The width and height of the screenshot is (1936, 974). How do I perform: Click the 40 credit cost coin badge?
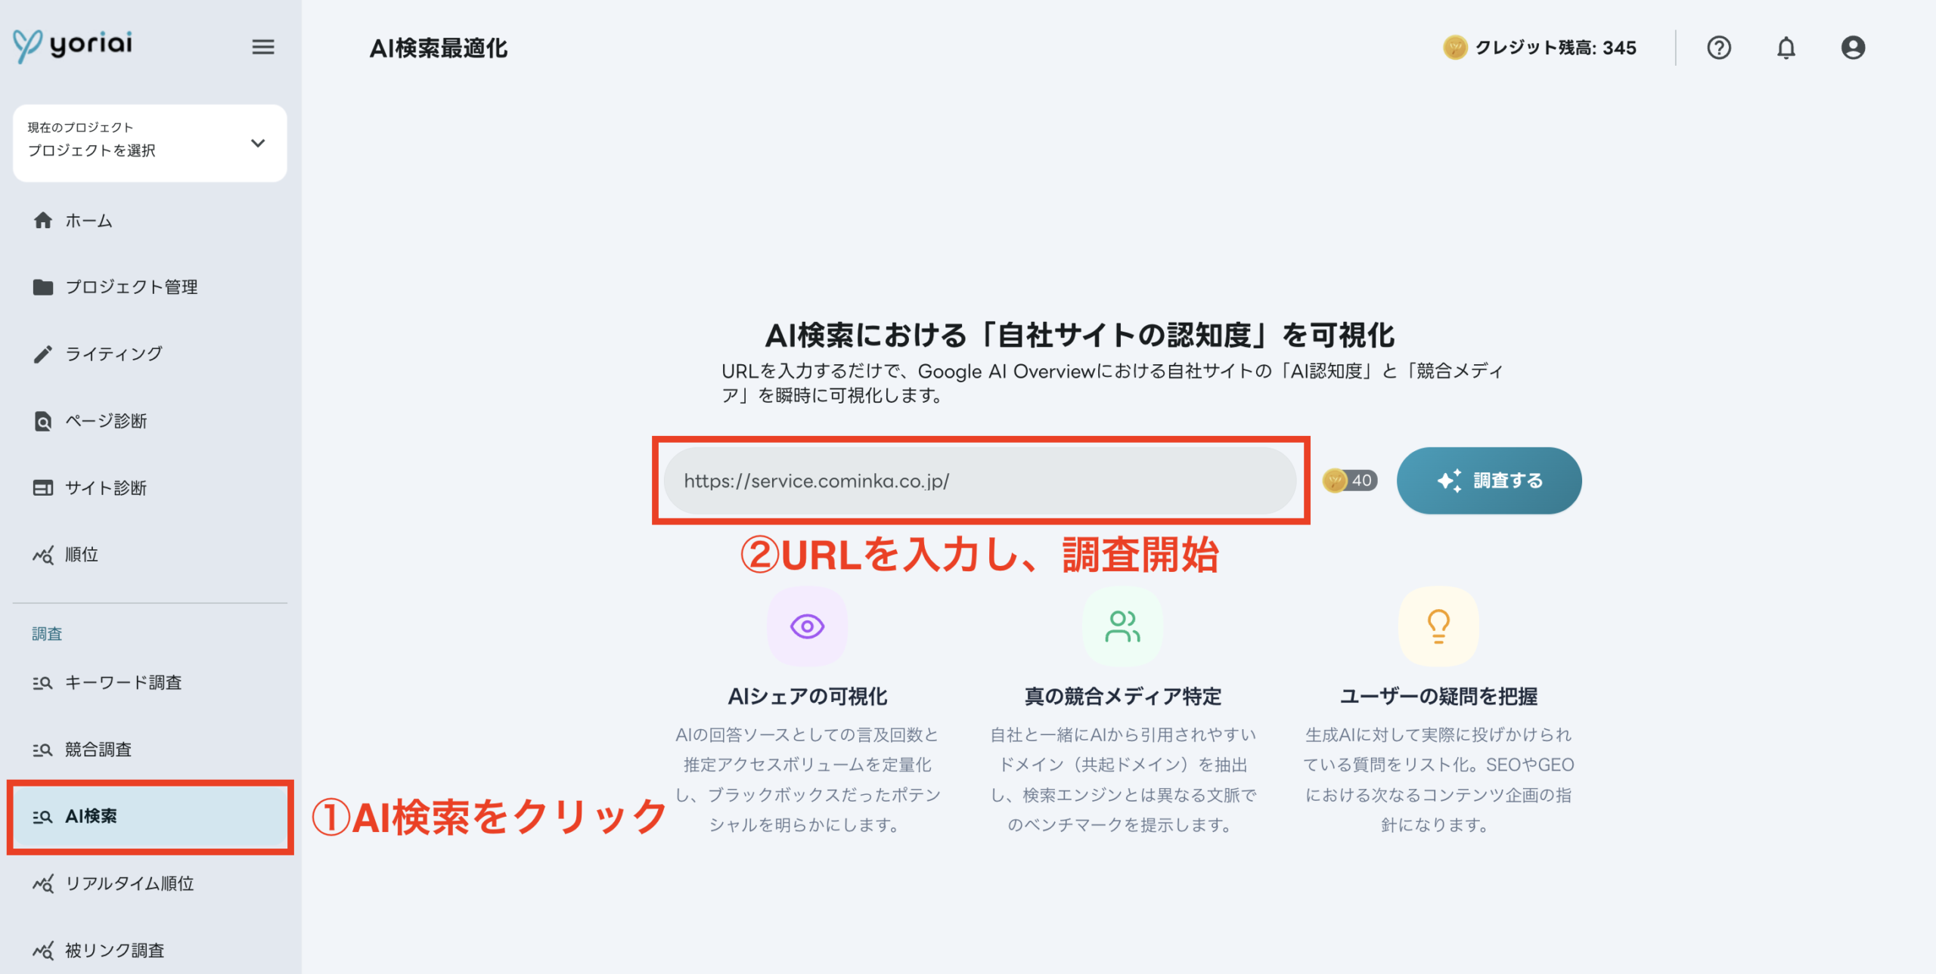[x=1350, y=481]
